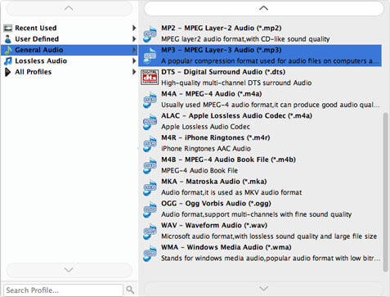Click the Search Profile input field
Image resolution: width=390 pixels, height=297 pixels.
pos(63,290)
